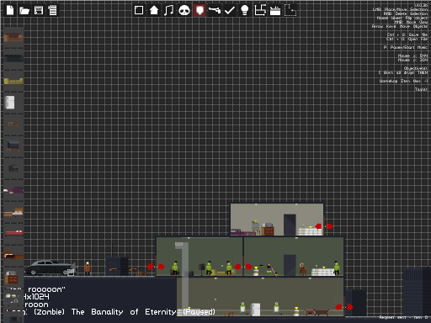The height and width of the screenshot is (323, 431).
Task: Select the white refrigerator on the bottom floor
Action: click(255, 310)
